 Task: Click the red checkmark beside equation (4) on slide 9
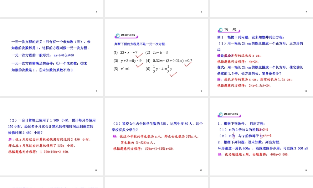coord(187,65)
